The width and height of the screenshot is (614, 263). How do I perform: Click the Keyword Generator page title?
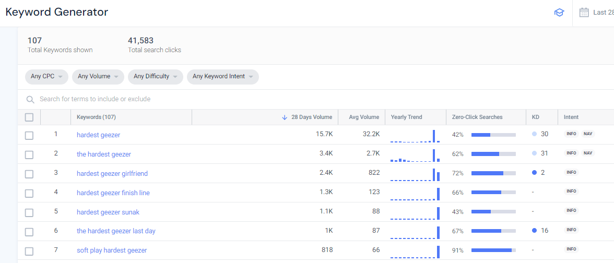point(57,12)
